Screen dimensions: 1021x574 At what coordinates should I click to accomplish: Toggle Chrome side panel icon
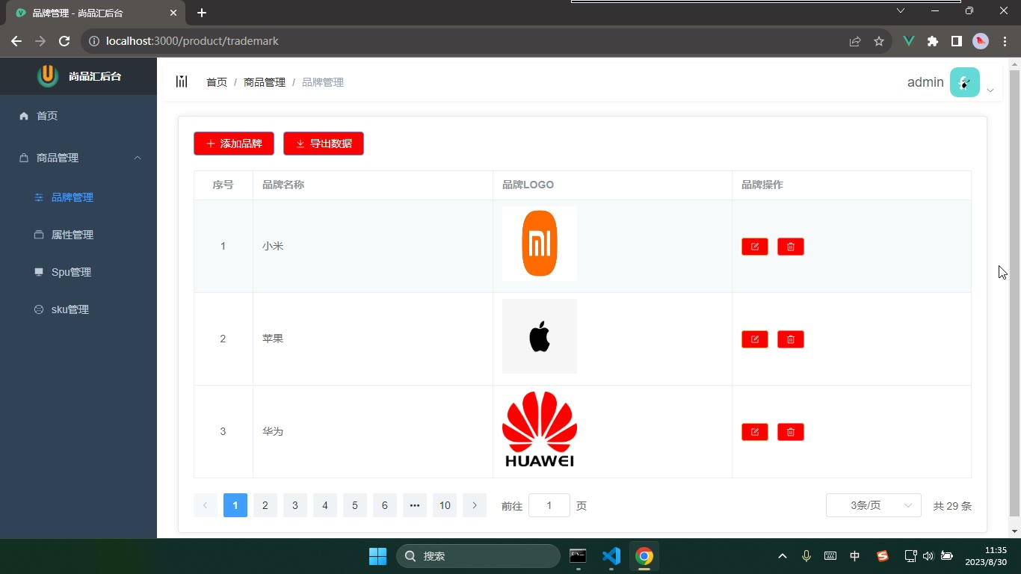pos(957,42)
